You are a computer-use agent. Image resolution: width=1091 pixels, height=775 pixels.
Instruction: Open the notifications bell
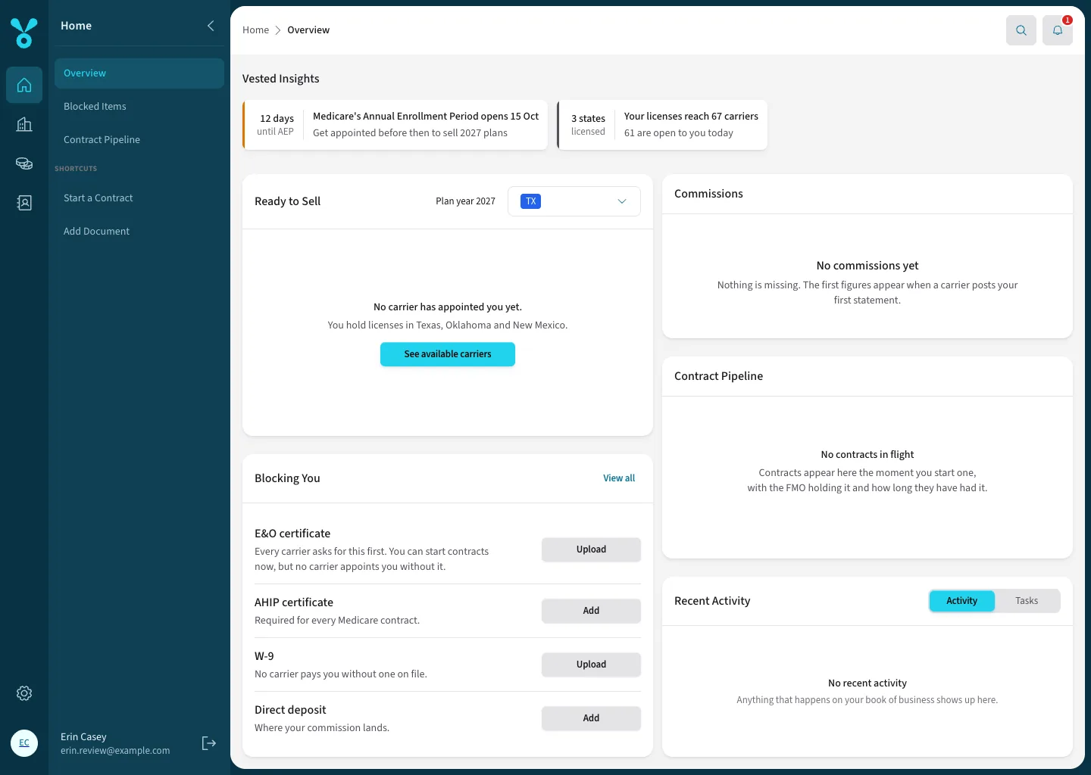point(1058,30)
